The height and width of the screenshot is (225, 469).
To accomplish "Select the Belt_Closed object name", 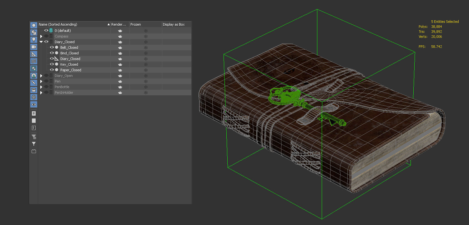I will 69,47.
